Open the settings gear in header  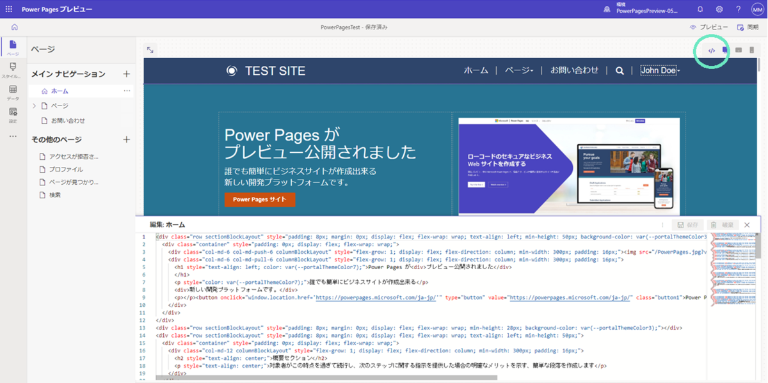point(719,10)
